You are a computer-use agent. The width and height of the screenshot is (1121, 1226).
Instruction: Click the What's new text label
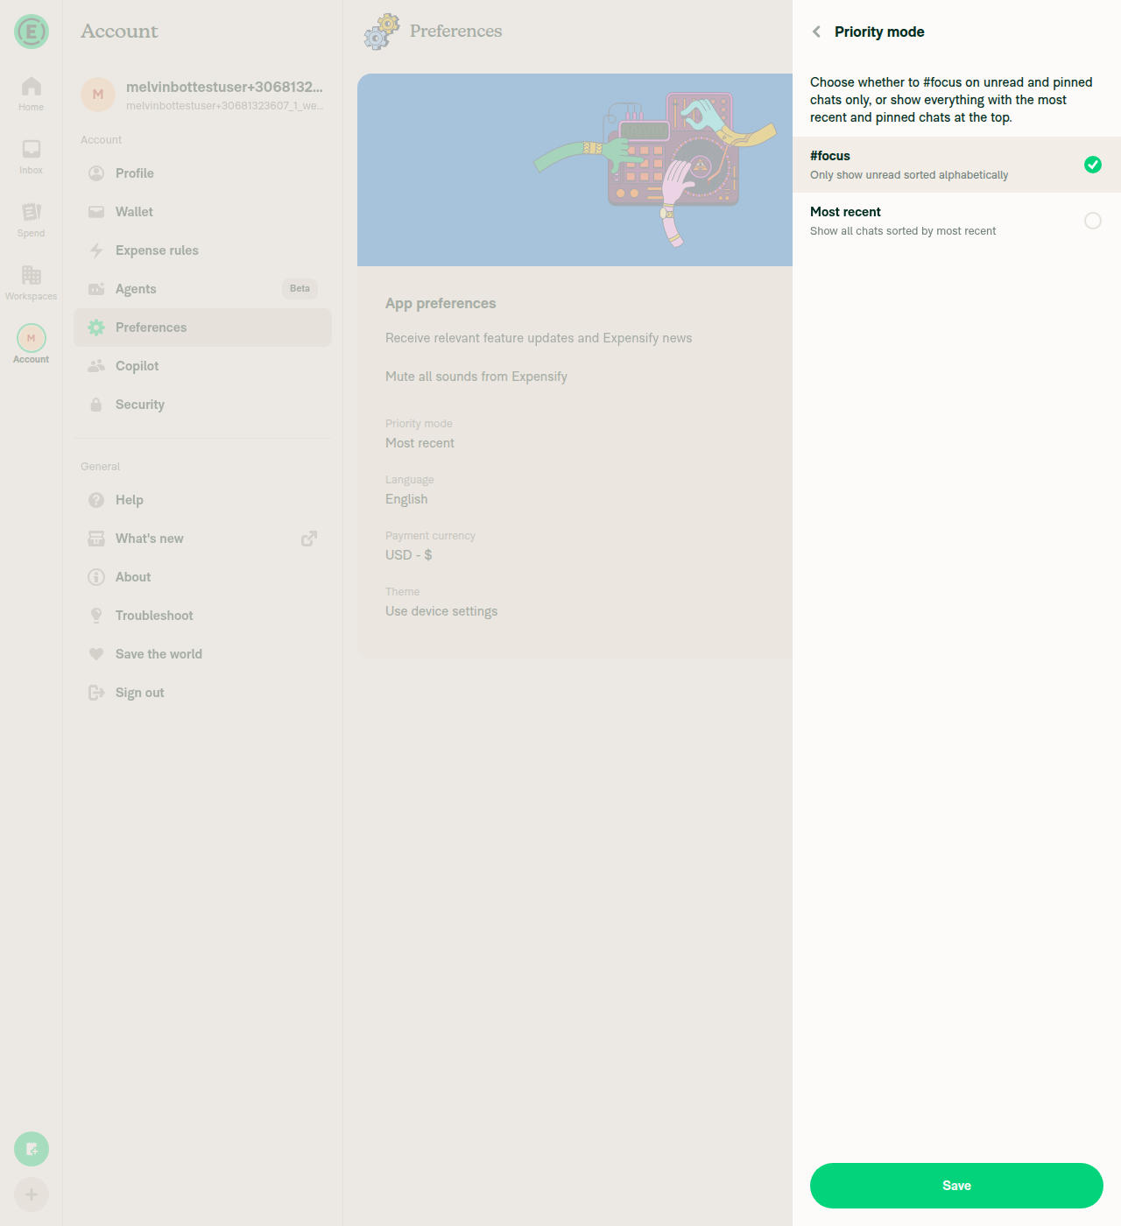(x=150, y=539)
